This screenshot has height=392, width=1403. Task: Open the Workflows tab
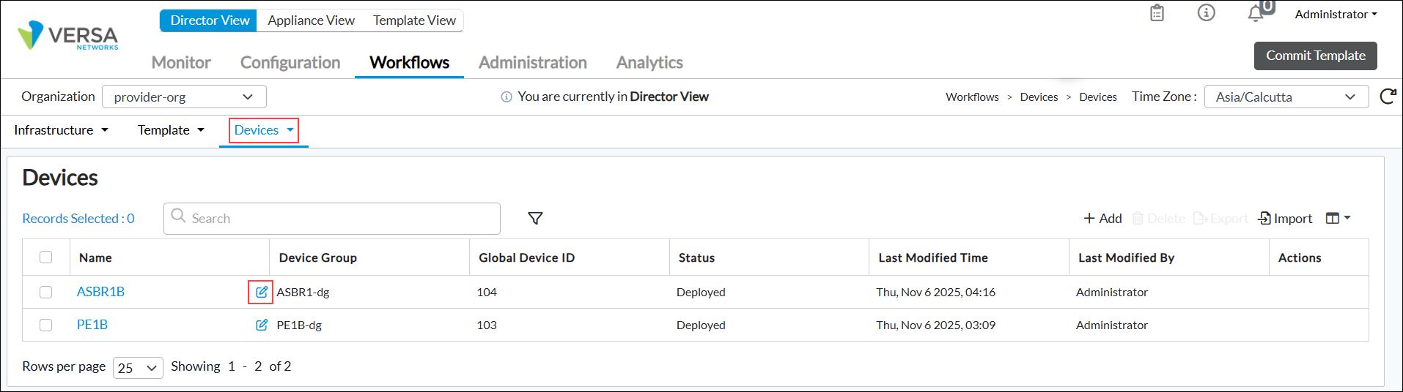(x=409, y=62)
